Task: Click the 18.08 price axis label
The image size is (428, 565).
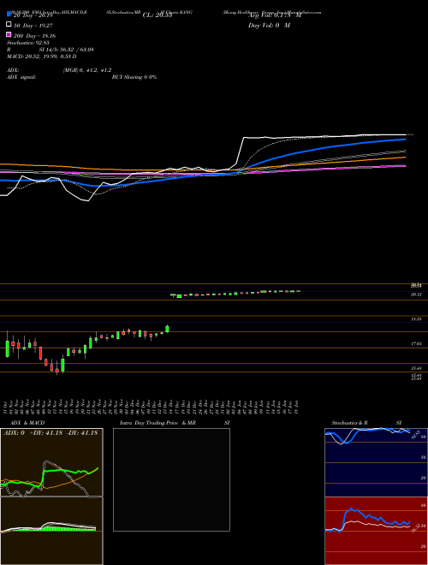Action: (x=417, y=319)
